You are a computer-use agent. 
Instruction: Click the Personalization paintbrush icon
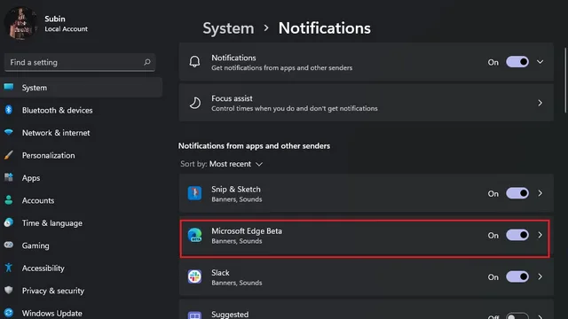[x=9, y=155]
